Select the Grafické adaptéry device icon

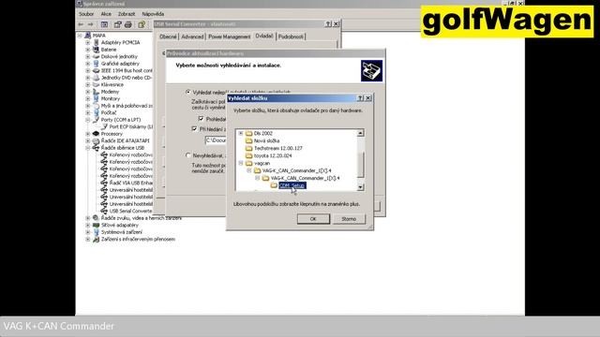click(x=96, y=64)
